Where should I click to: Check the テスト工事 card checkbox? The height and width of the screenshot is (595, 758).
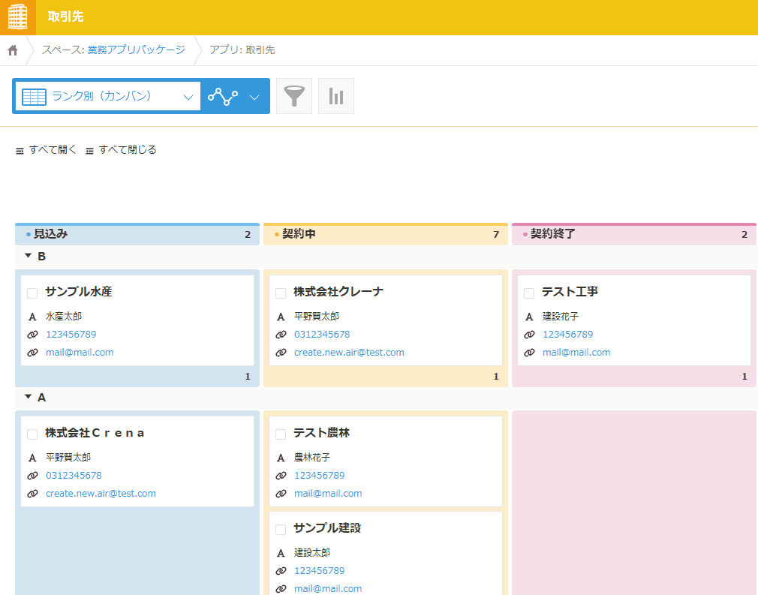pyautogui.click(x=529, y=293)
